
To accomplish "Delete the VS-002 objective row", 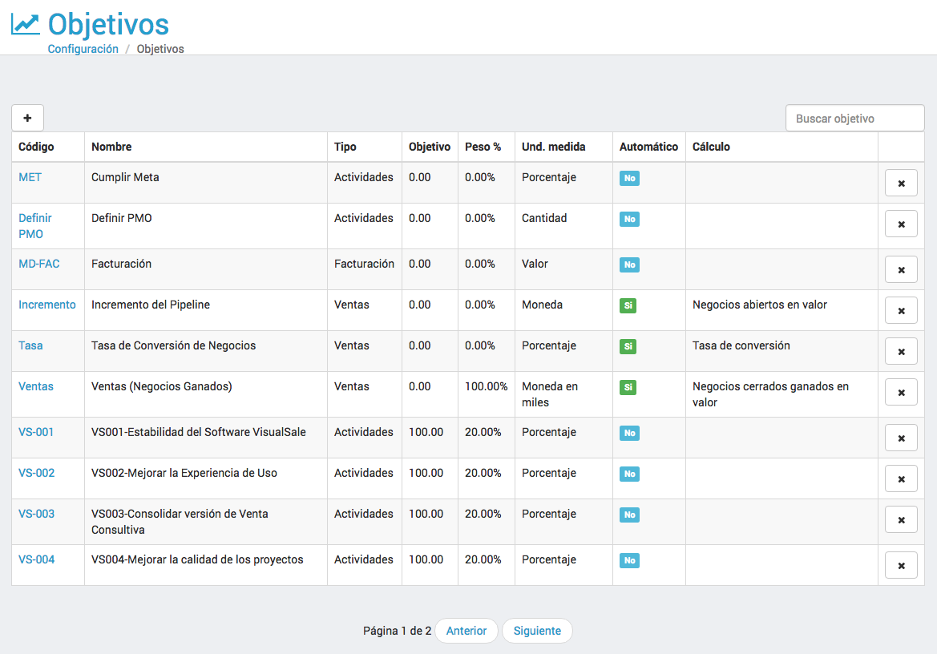I will pyautogui.click(x=901, y=479).
